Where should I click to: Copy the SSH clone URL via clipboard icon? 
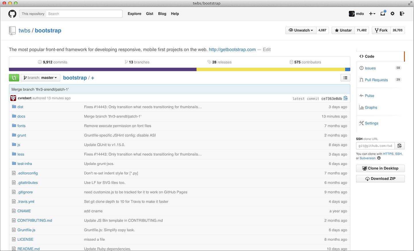tap(400, 145)
